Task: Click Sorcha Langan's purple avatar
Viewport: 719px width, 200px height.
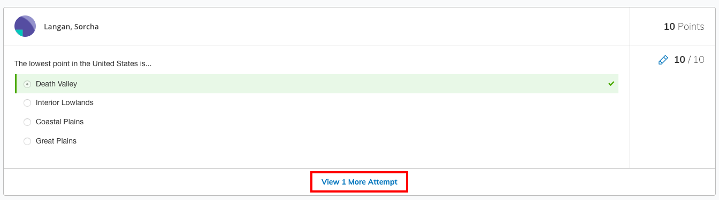Action: (25, 26)
